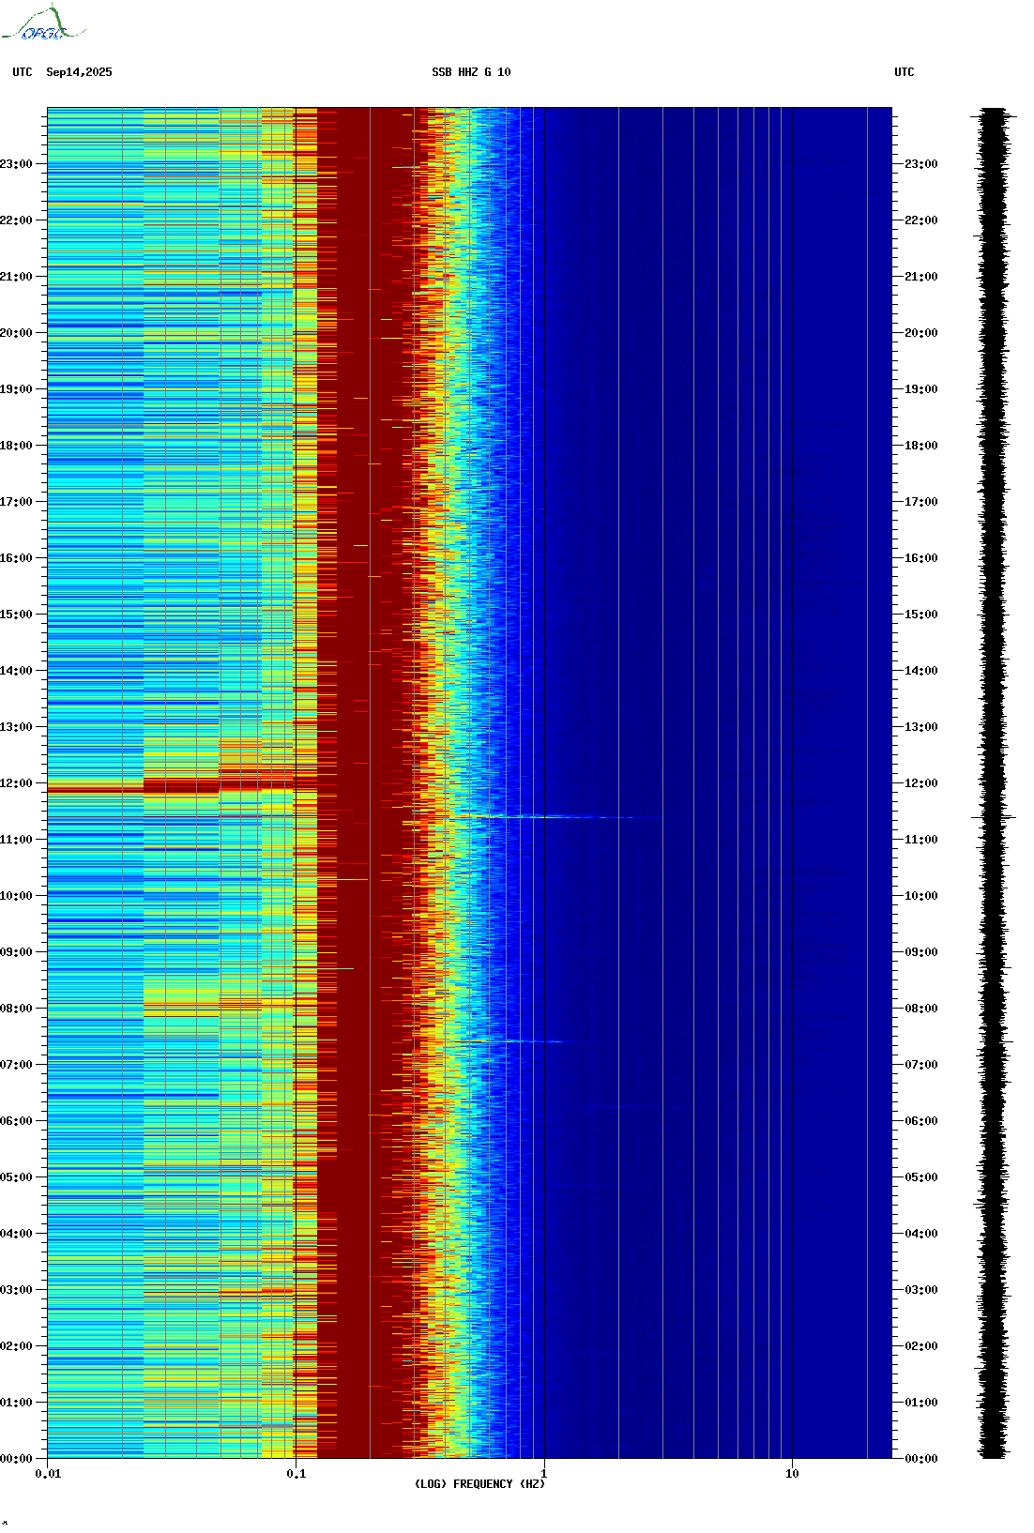Click the left 01:00 time label

16,1403
